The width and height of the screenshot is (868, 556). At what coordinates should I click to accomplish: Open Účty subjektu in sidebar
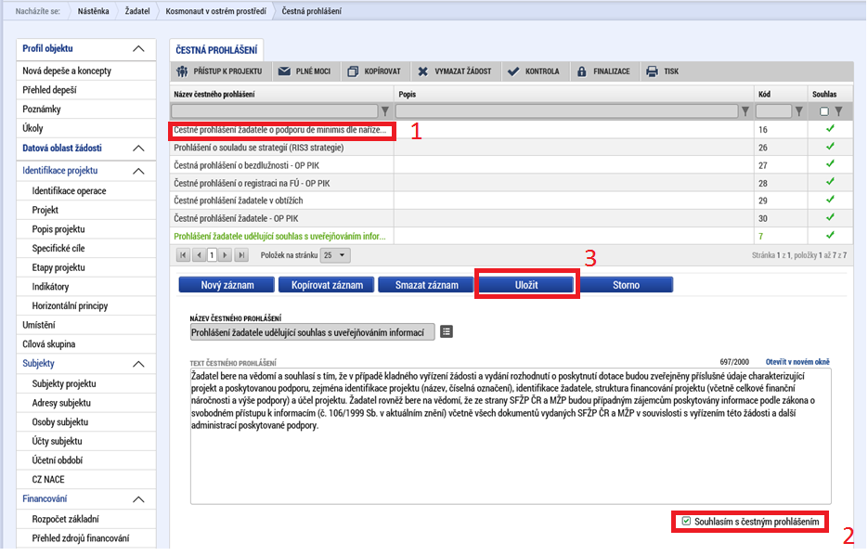[57, 442]
